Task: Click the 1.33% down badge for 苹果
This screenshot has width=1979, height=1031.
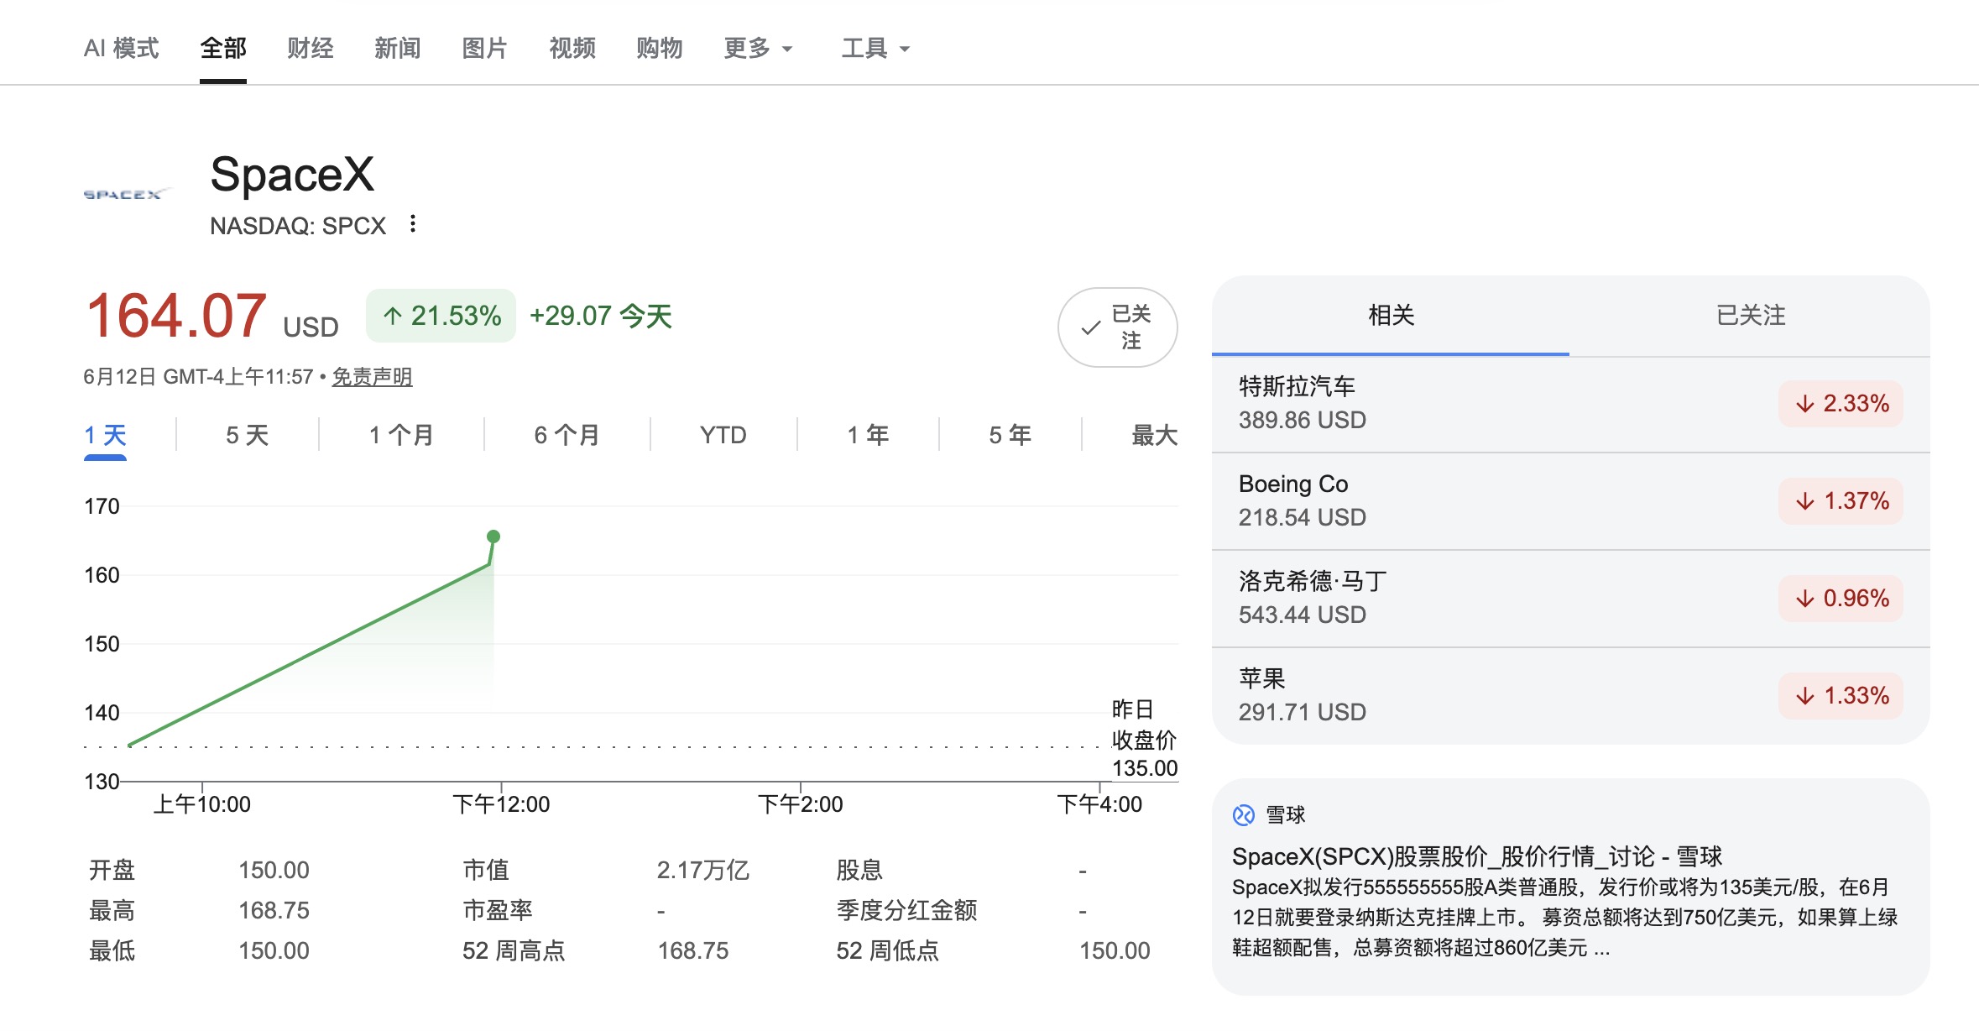Action: click(x=1840, y=696)
